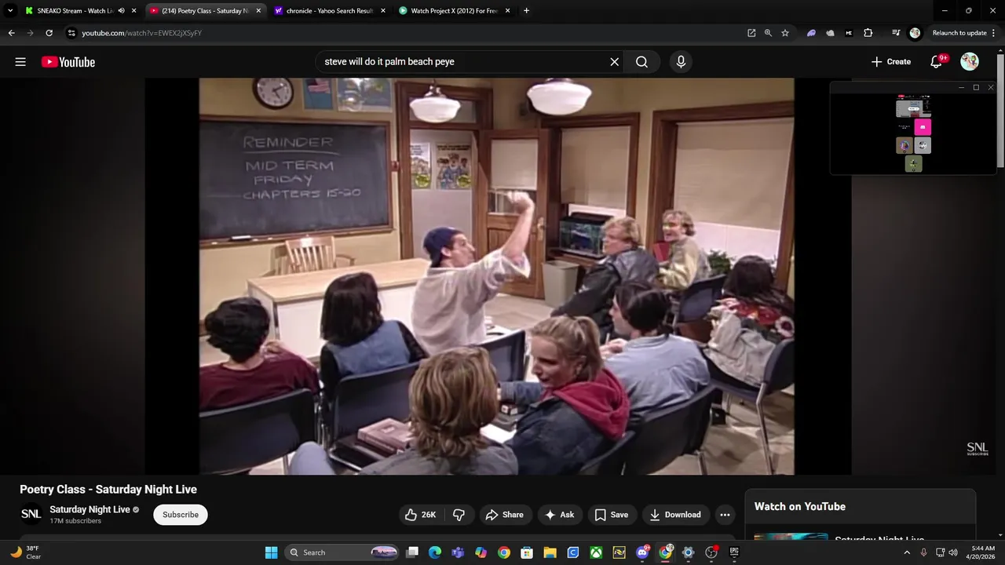Click Relaunch to update
Viewport: 1005px width, 565px height.
(x=959, y=33)
